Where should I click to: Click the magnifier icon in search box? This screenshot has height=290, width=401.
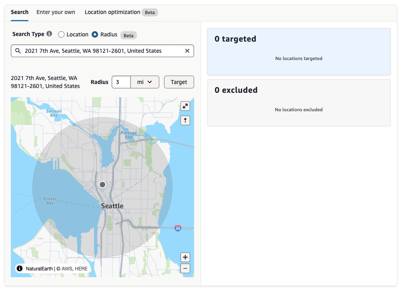click(18, 51)
